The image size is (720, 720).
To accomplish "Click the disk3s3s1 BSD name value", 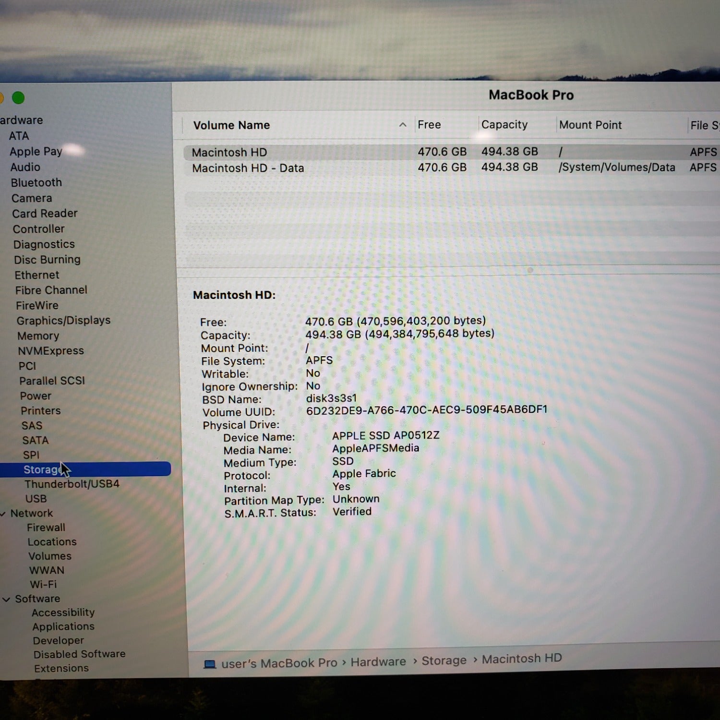I will click(332, 398).
